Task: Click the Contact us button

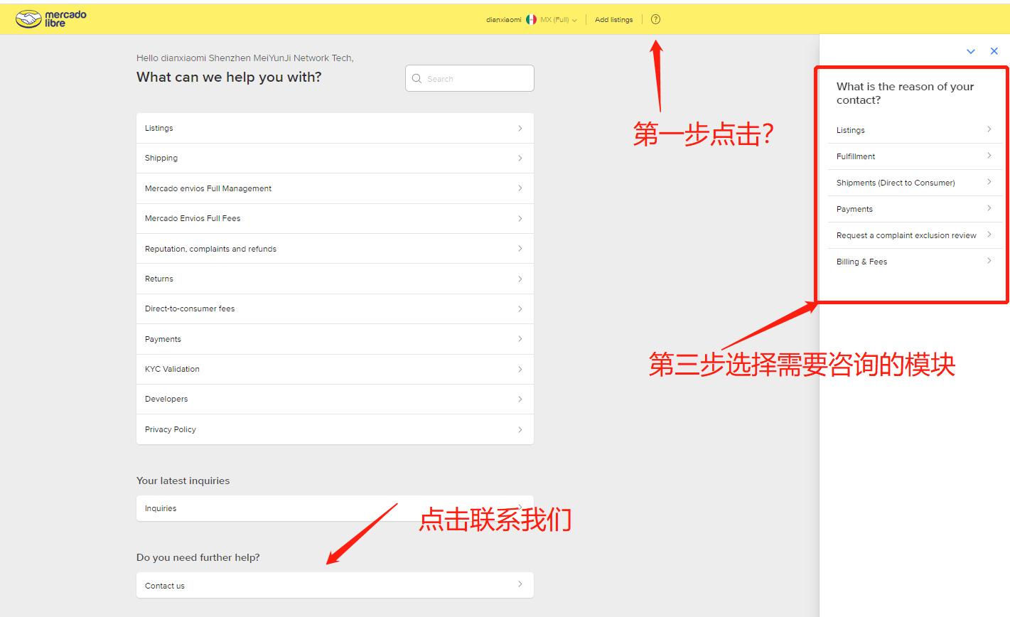Action: pyautogui.click(x=334, y=585)
